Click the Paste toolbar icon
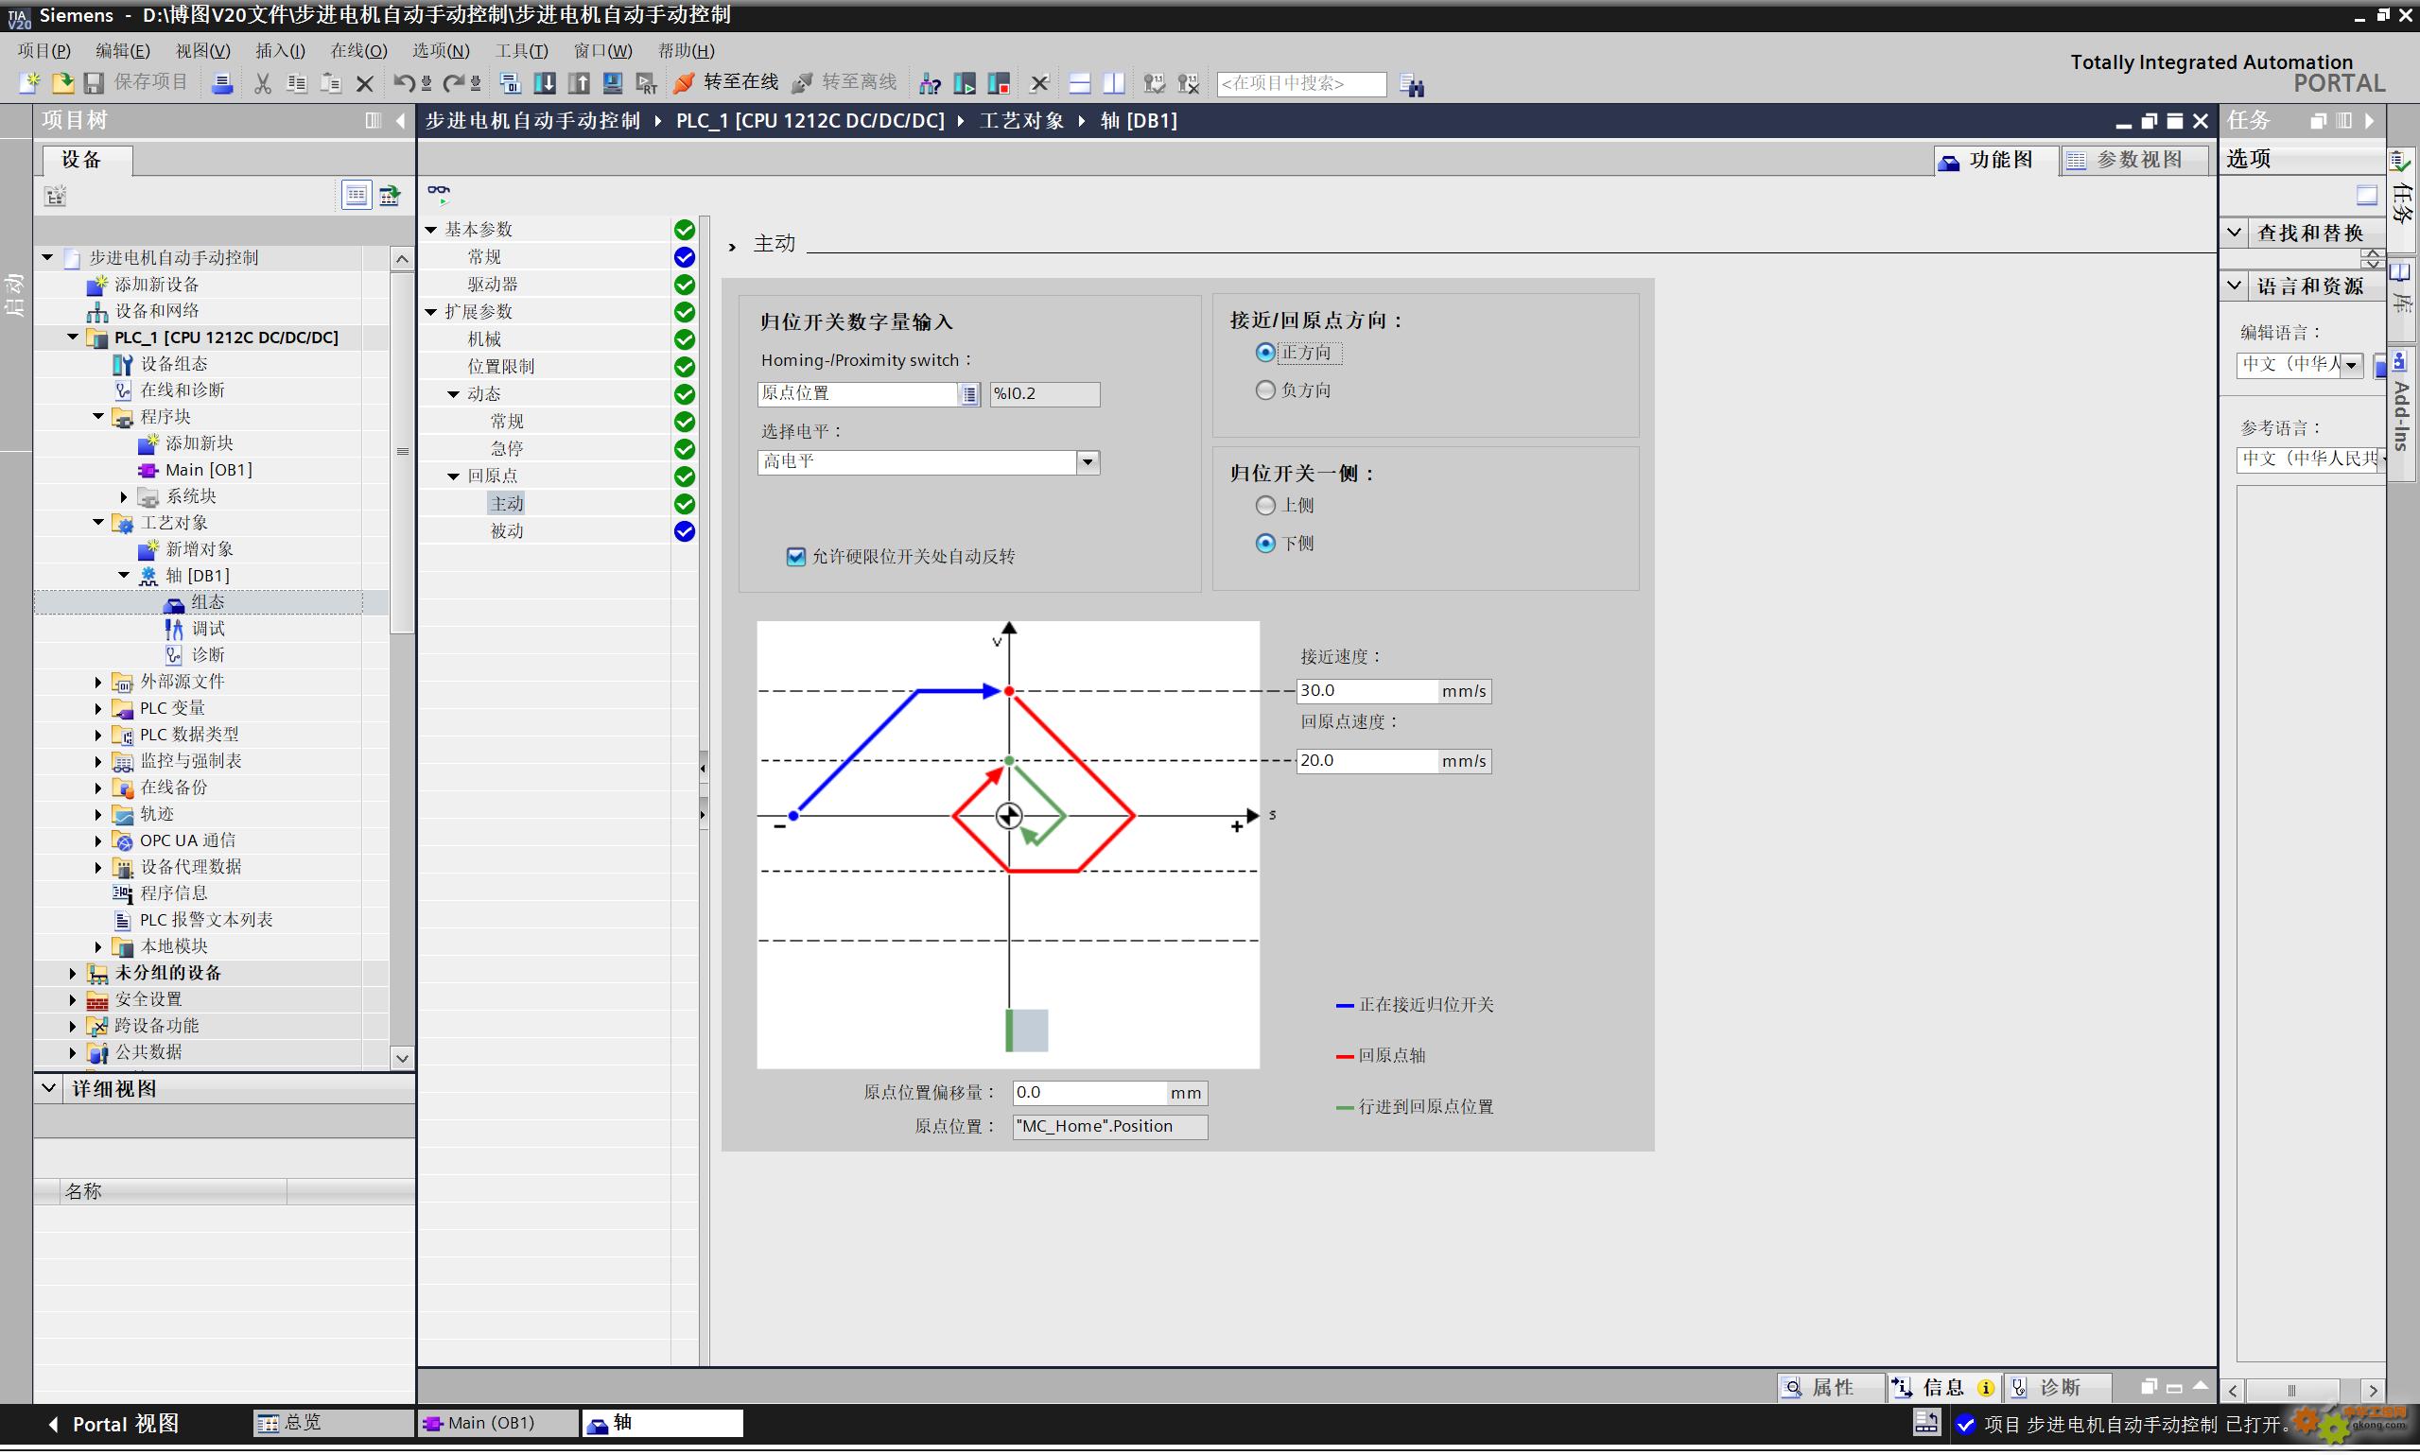 330,83
